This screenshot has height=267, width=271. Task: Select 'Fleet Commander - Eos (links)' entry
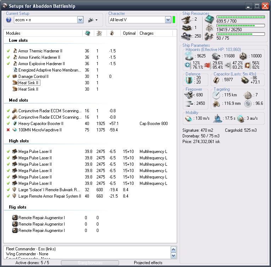[x=31, y=249]
